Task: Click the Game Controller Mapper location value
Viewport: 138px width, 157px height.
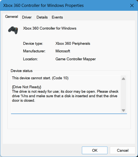Action: click(x=76, y=59)
